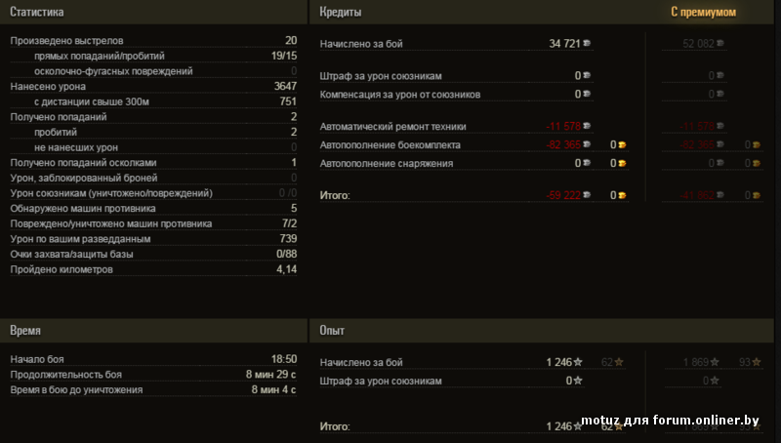
Task: Click the star icon in the Штраф за урон союзникам experience row
Action: pyautogui.click(x=578, y=381)
